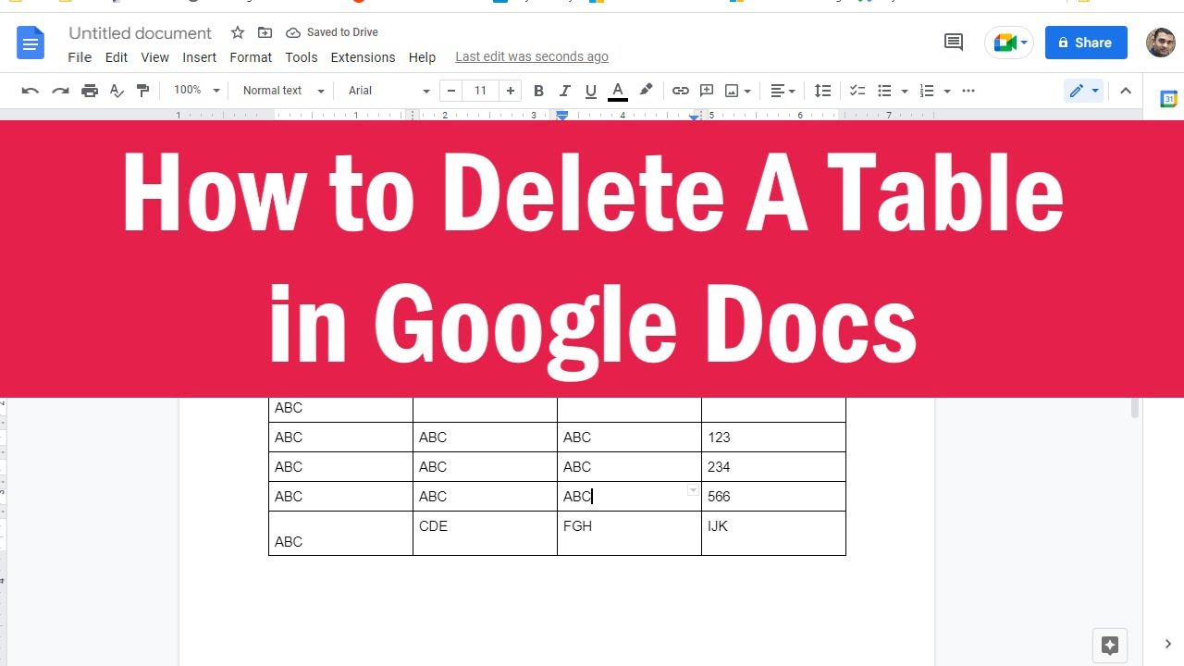Show the side panel
Screen dimensions: 1184x666
1168,645
